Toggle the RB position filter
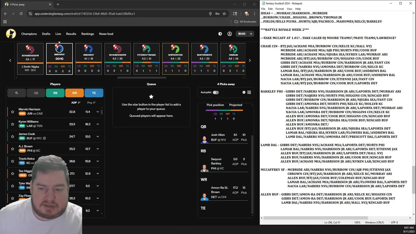 click(55, 93)
